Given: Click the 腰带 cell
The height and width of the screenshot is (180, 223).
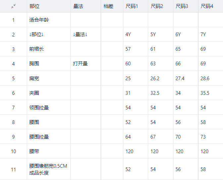Looking at the screenshot, I should [x=34, y=151].
